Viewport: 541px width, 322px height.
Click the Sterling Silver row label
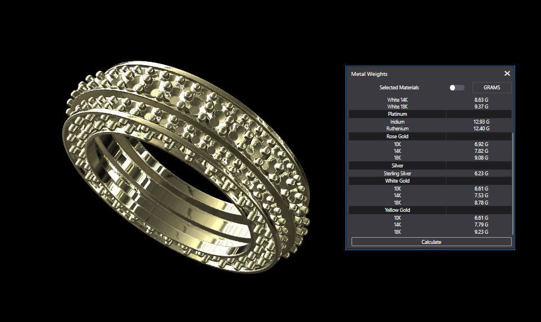pyautogui.click(x=397, y=174)
